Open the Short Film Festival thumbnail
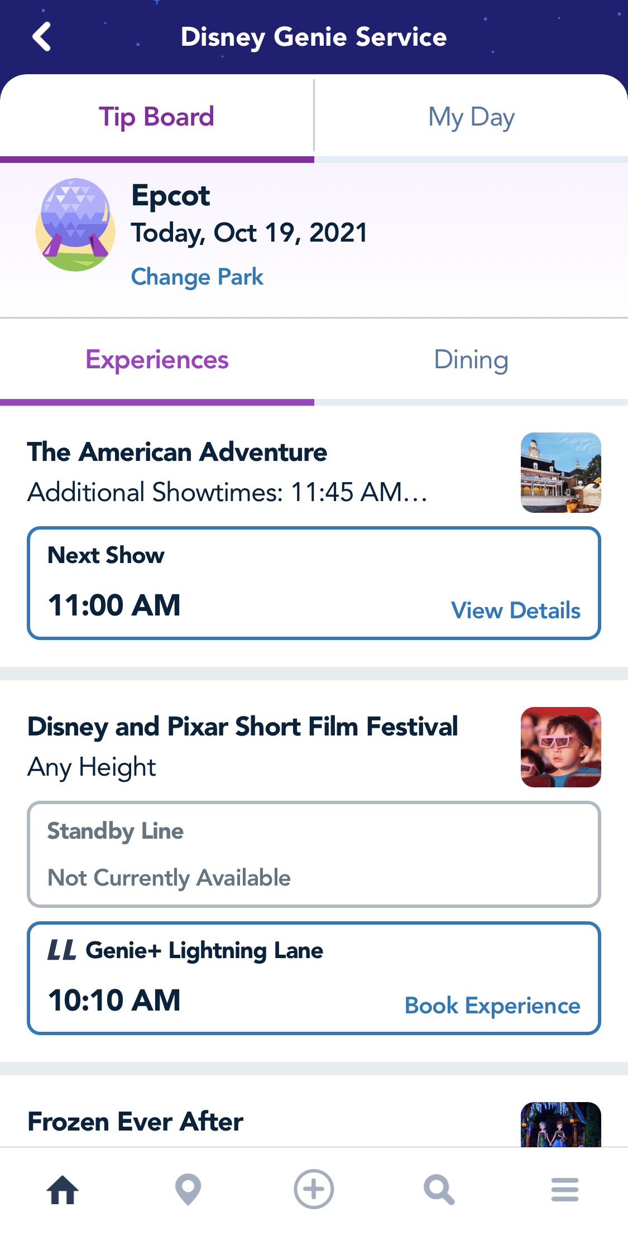628x1236 pixels. (x=560, y=747)
